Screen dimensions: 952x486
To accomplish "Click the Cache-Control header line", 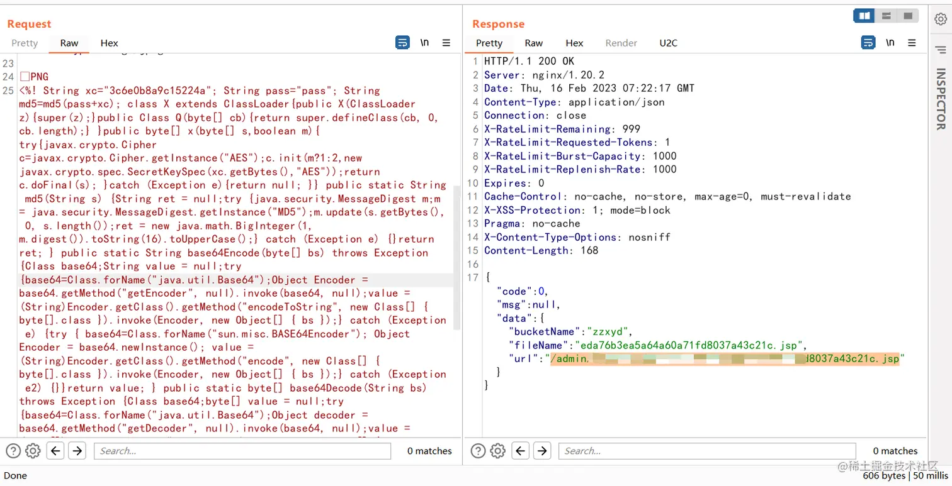I will [x=667, y=196].
